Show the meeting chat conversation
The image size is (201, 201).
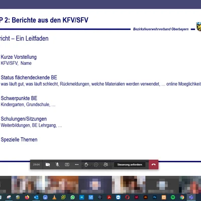point(96,164)
